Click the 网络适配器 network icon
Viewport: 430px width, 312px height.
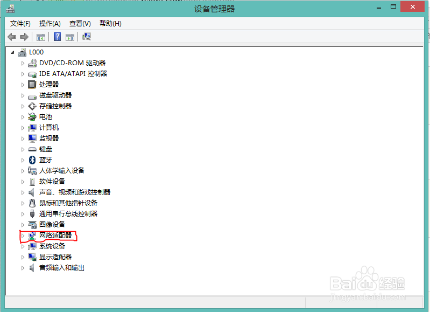32,235
